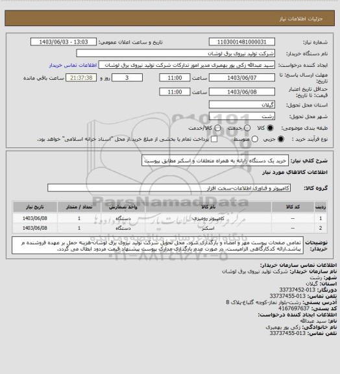
Task: Click buyer organization name field
Action: click(x=175, y=53)
